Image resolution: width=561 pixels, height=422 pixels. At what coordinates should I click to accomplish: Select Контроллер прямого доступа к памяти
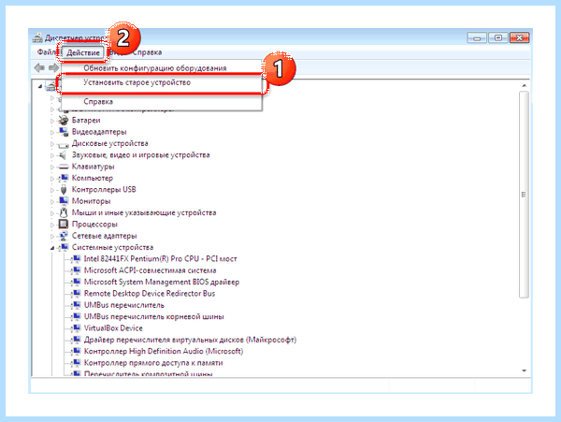(153, 363)
